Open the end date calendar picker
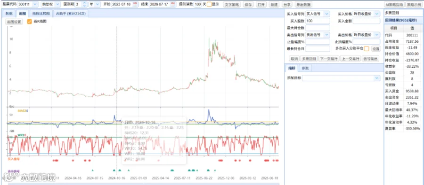The height and width of the screenshot is (185, 424). tap(172, 5)
